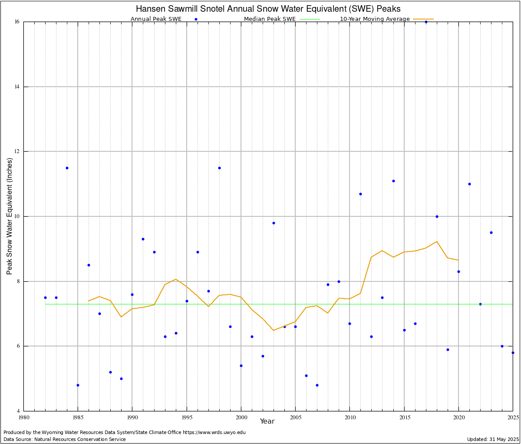Click the orange line sample in the legend
Viewport: 521px width, 444px height.
coord(423,19)
